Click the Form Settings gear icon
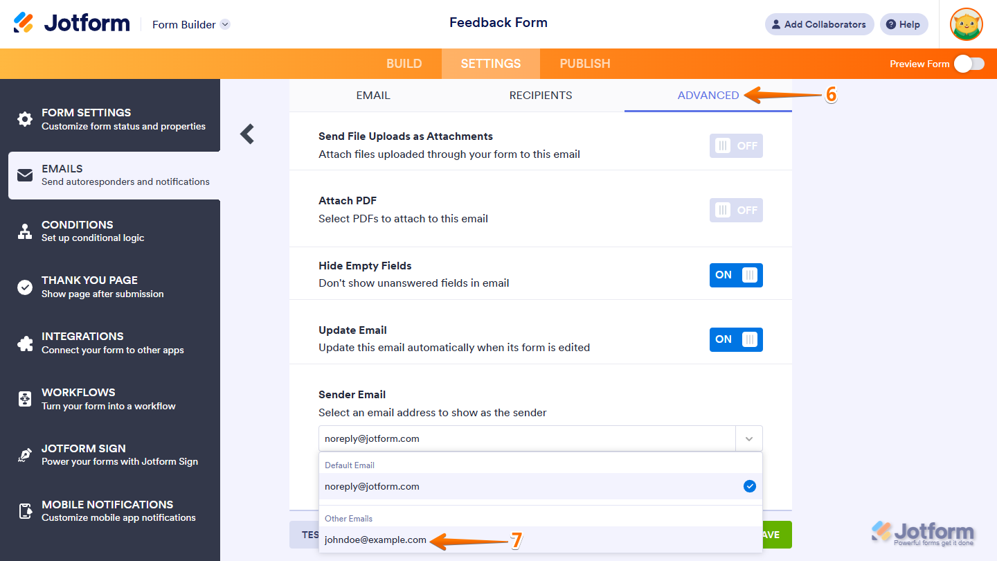This screenshot has height=561, width=997. click(x=25, y=119)
